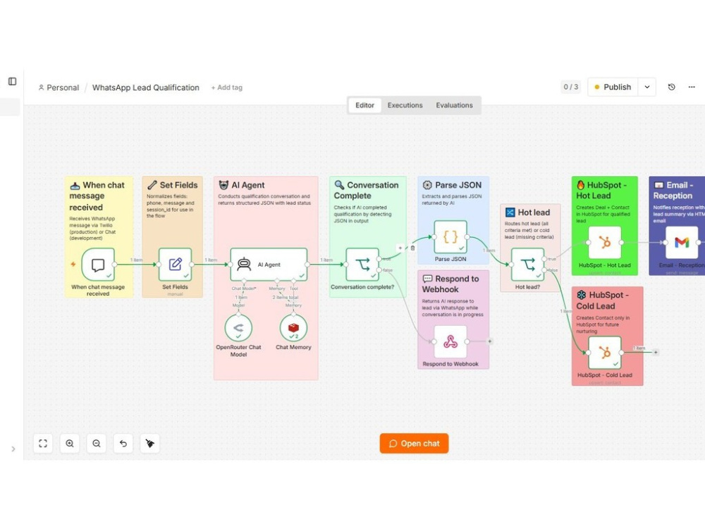
Task: Click the lightning trigger icon beside chat node
Action: click(73, 264)
